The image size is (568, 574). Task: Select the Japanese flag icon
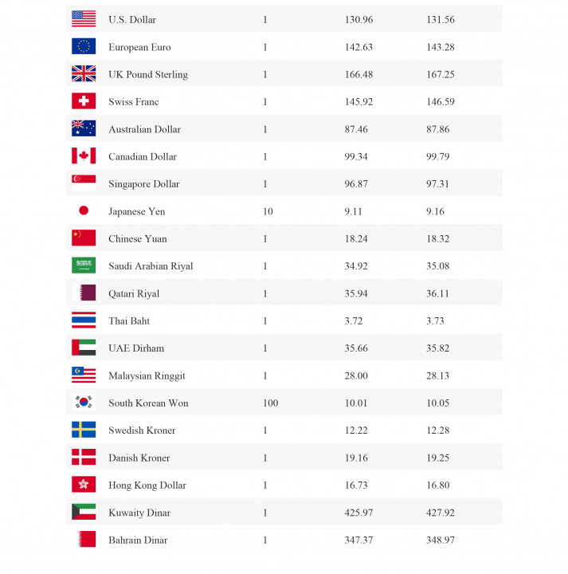coord(84,210)
